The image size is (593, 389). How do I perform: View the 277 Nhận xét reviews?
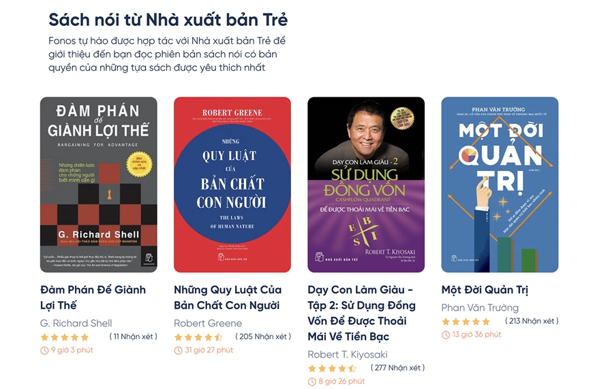[x=397, y=367]
